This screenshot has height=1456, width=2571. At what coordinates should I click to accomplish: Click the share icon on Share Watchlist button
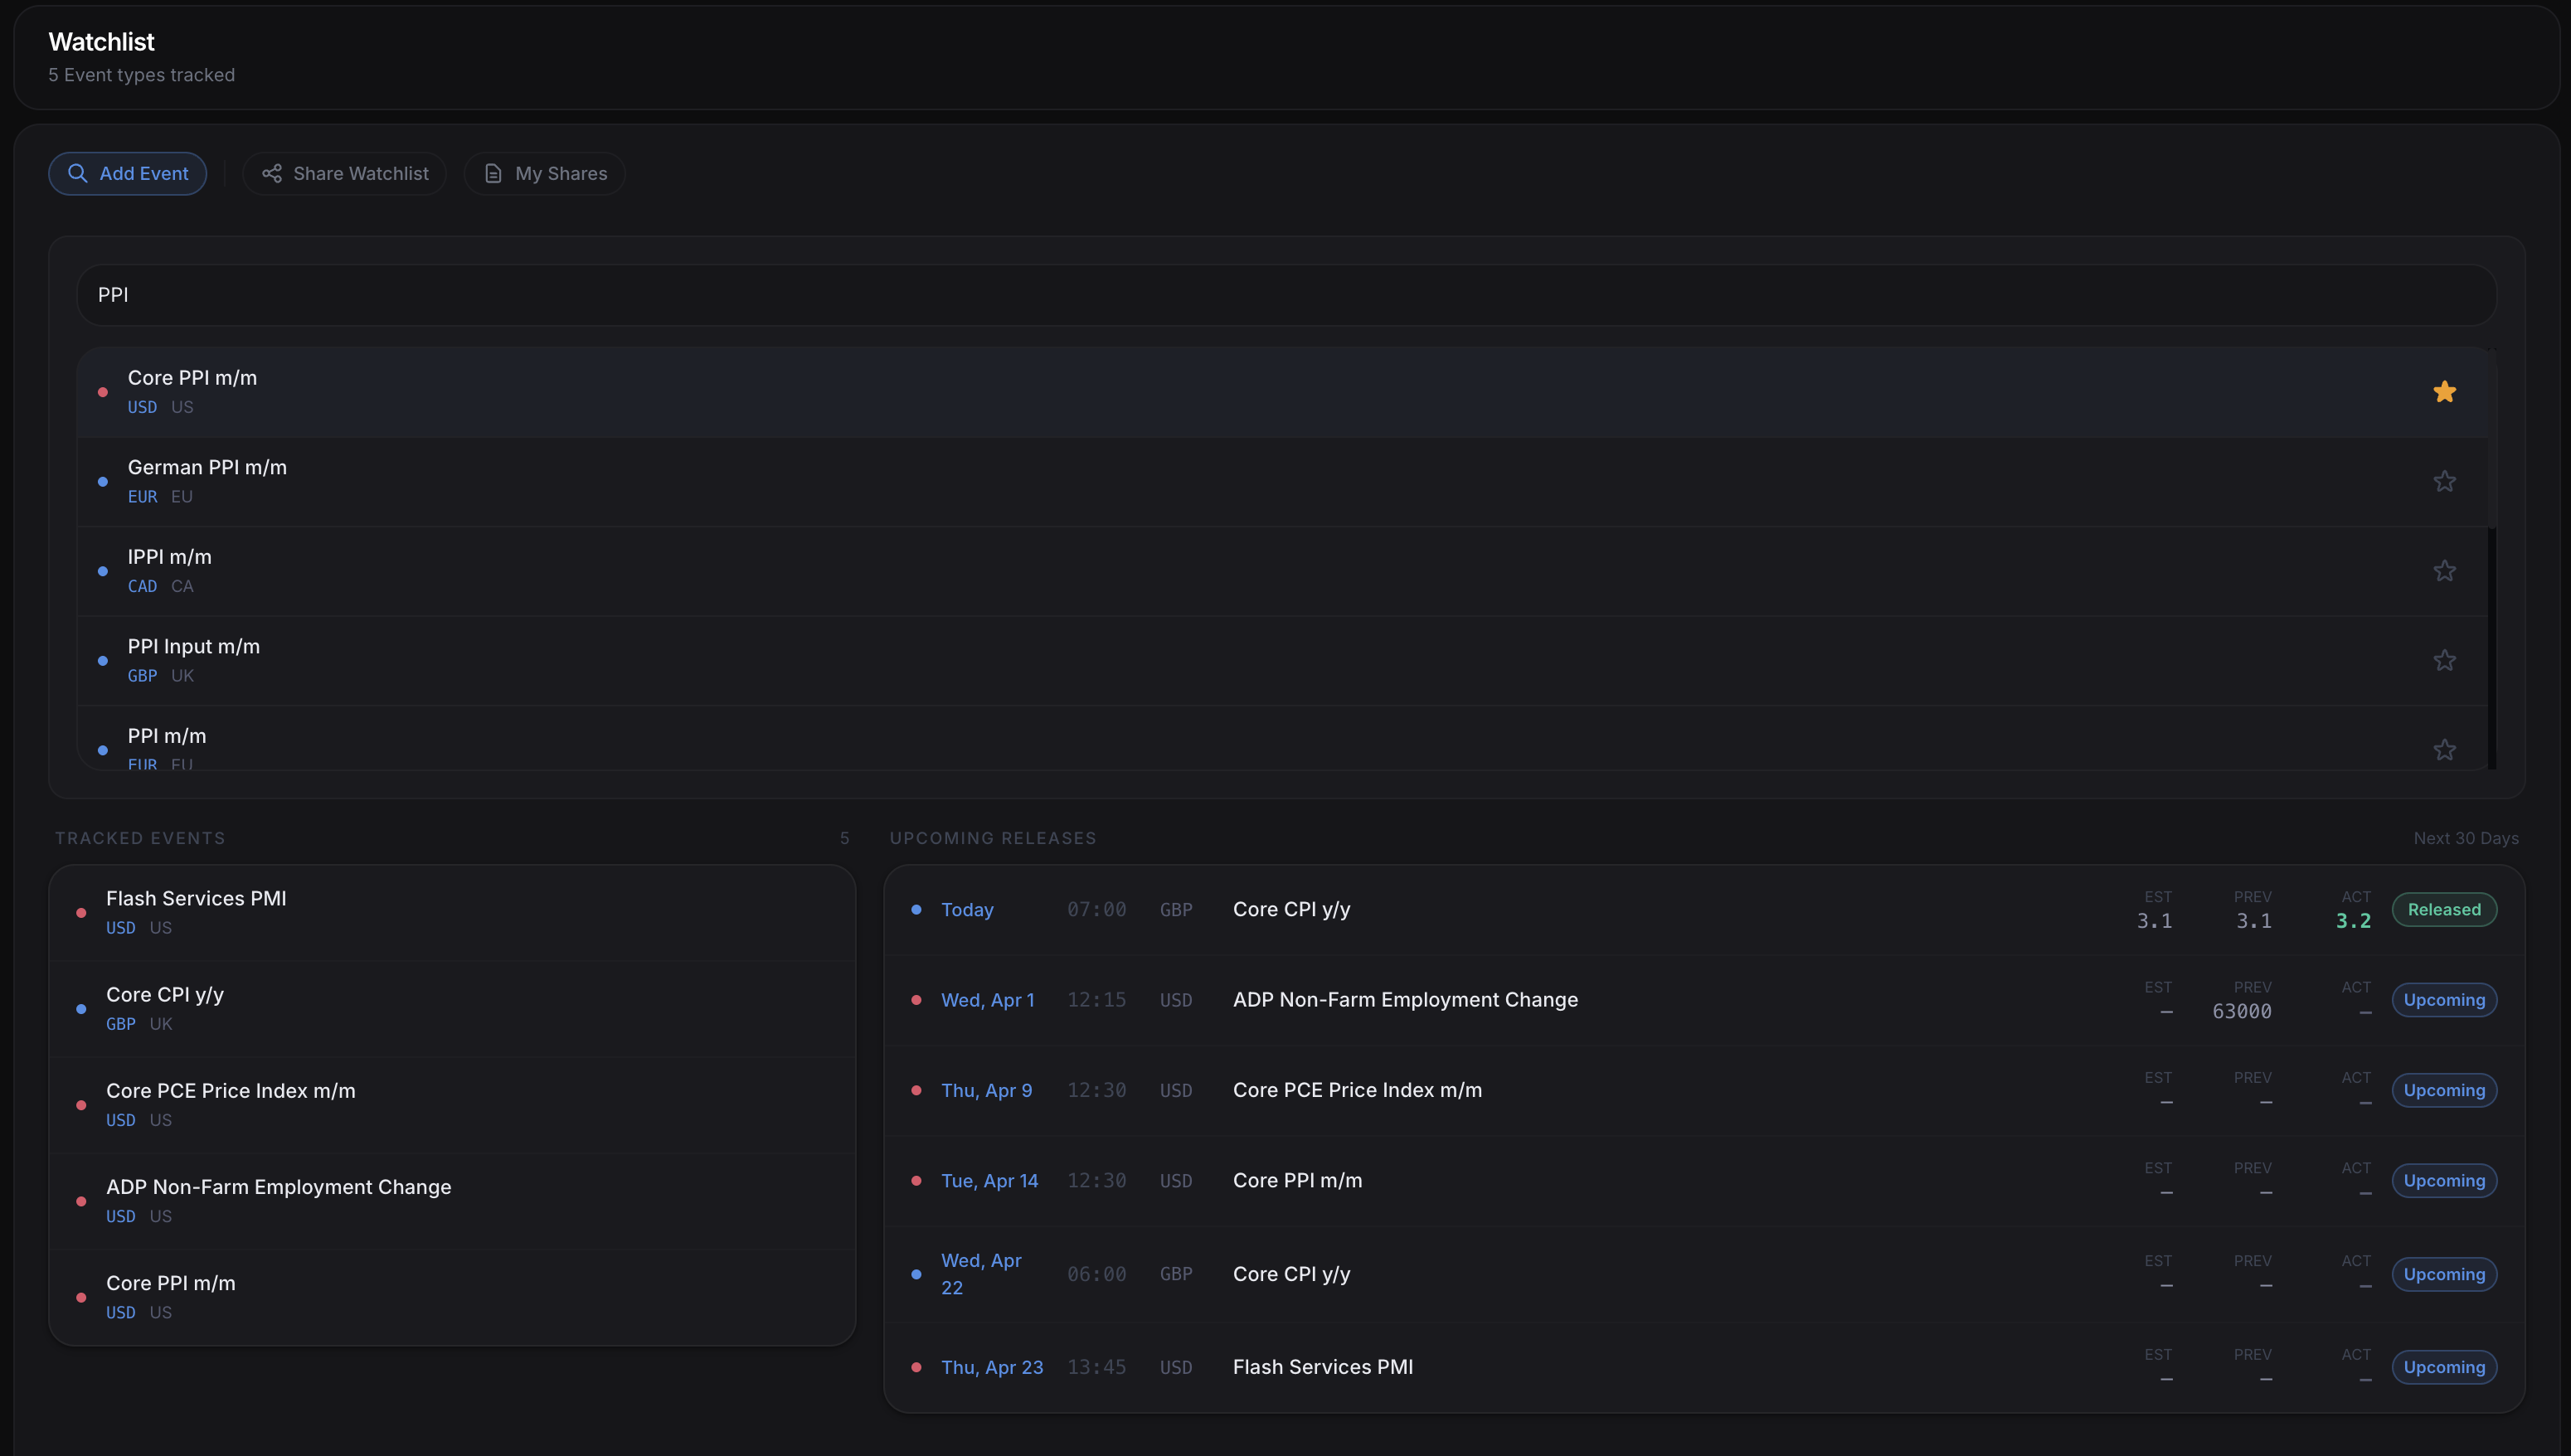tap(272, 173)
